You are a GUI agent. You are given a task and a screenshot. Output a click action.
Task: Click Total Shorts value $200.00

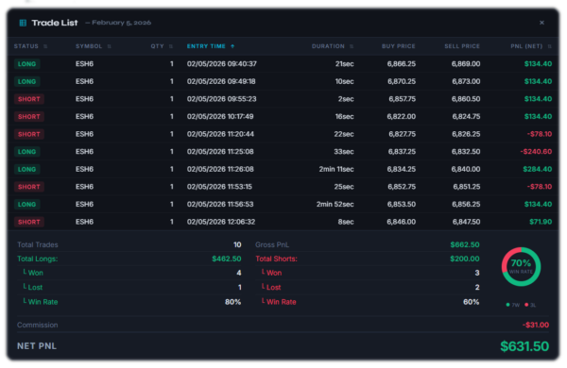pyautogui.click(x=465, y=259)
